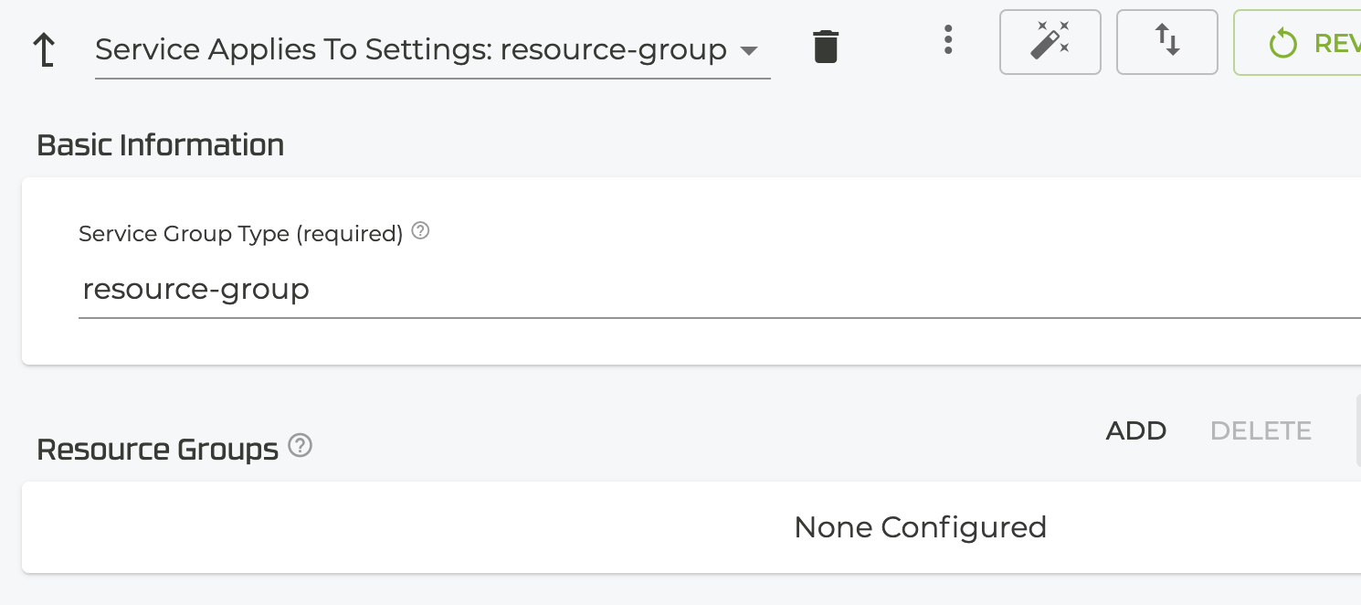
Task: Click ADD to add a resource group
Action: [1135, 430]
